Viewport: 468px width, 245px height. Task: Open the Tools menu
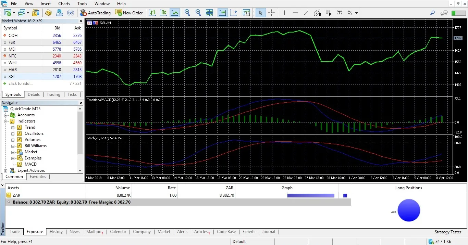[82, 4]
